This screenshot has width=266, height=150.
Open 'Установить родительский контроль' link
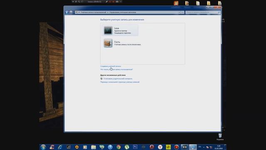pos(118,79)
